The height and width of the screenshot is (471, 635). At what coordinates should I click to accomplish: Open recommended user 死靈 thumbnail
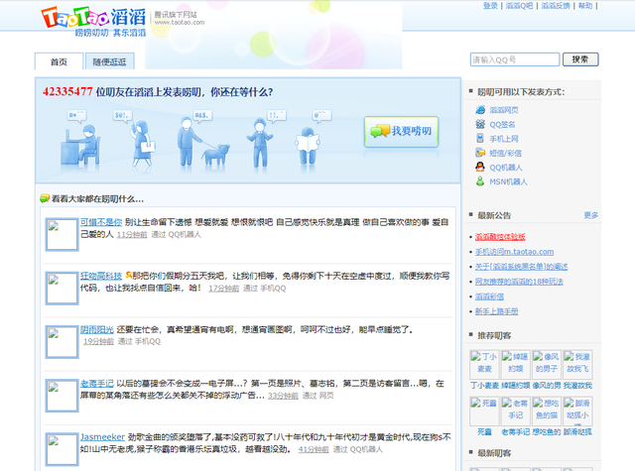click(x=484, y=411)
